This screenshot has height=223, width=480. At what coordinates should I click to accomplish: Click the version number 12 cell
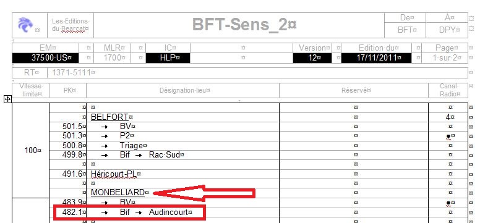pyautogui.click(x=312, y=58)
